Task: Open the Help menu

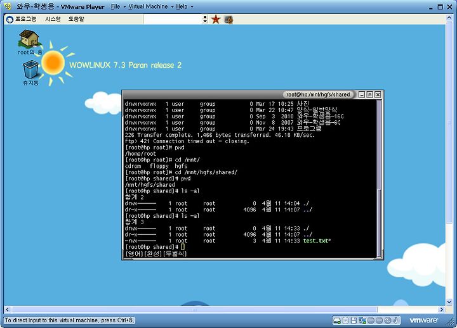Action: pos(182,6)
